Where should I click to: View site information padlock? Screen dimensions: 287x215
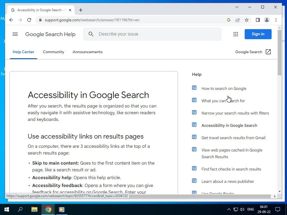[x=40, y=20]
